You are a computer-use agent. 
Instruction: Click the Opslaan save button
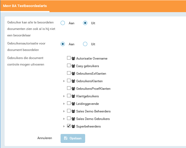[73, 138]
